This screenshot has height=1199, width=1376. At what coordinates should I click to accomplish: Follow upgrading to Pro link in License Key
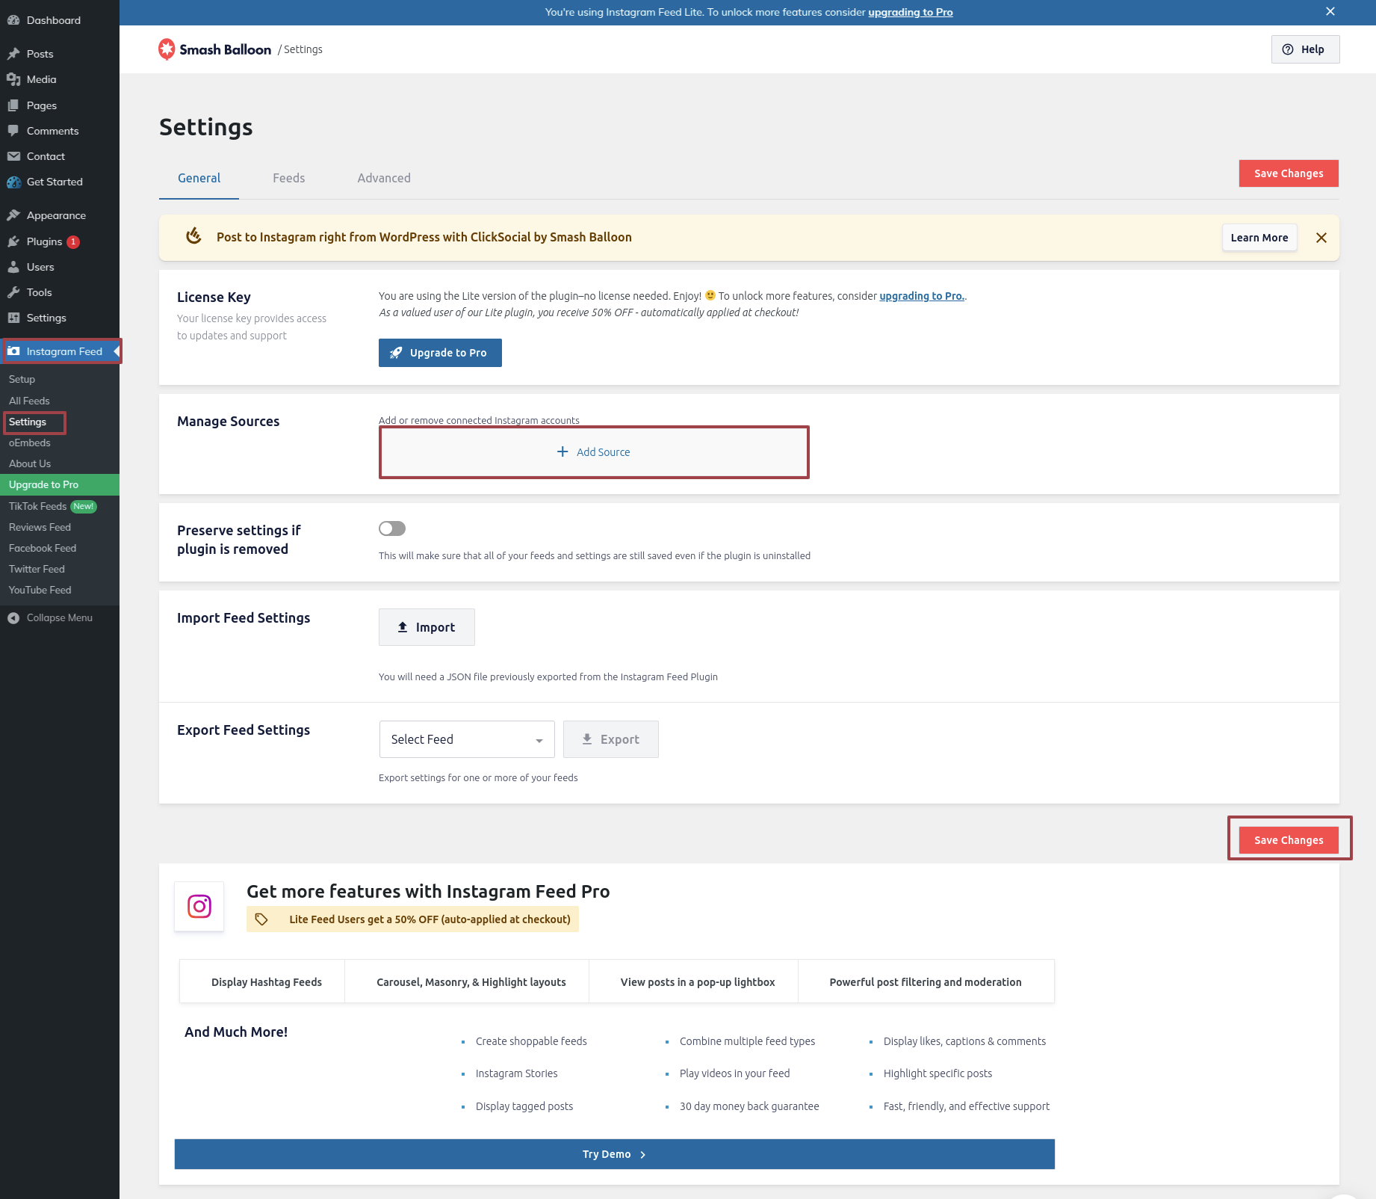922,296
